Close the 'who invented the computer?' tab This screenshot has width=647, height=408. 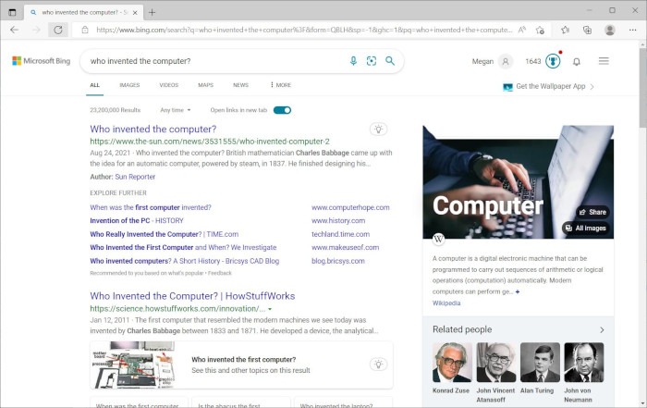(135, 12)
